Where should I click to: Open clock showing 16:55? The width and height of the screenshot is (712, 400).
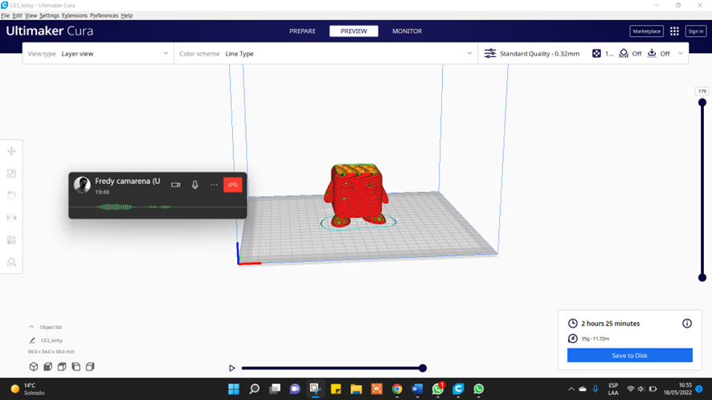tap(677, 389)
